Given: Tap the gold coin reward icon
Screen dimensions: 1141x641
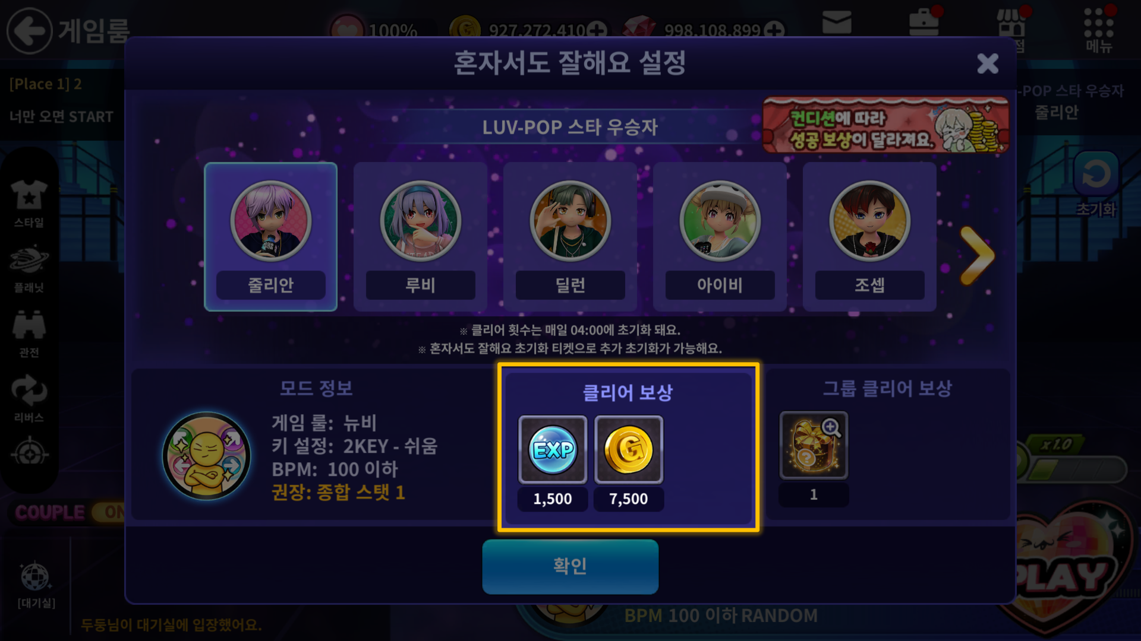Looking at the screenshot, I should [629, 449].
